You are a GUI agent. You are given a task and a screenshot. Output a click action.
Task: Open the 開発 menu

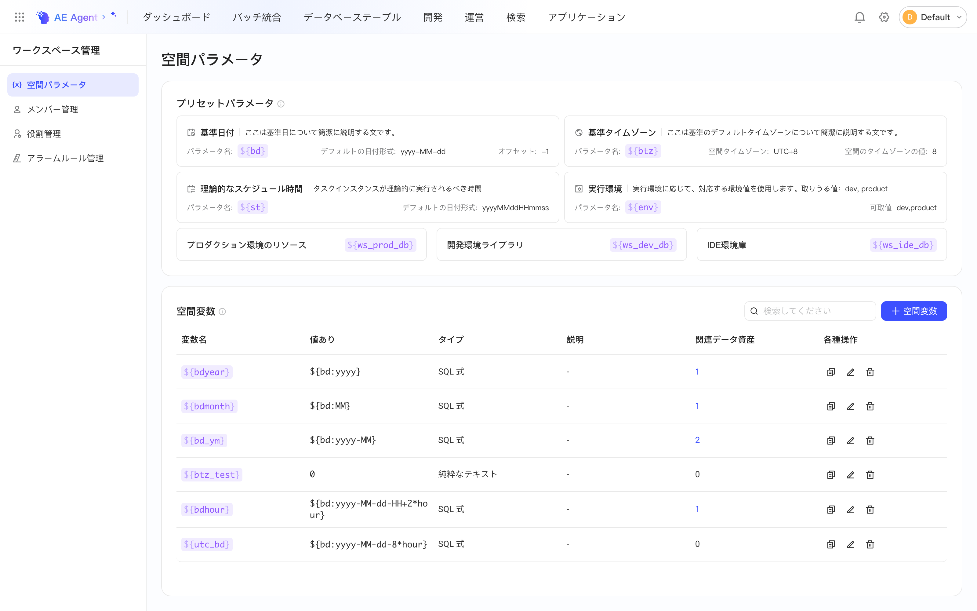433,17
